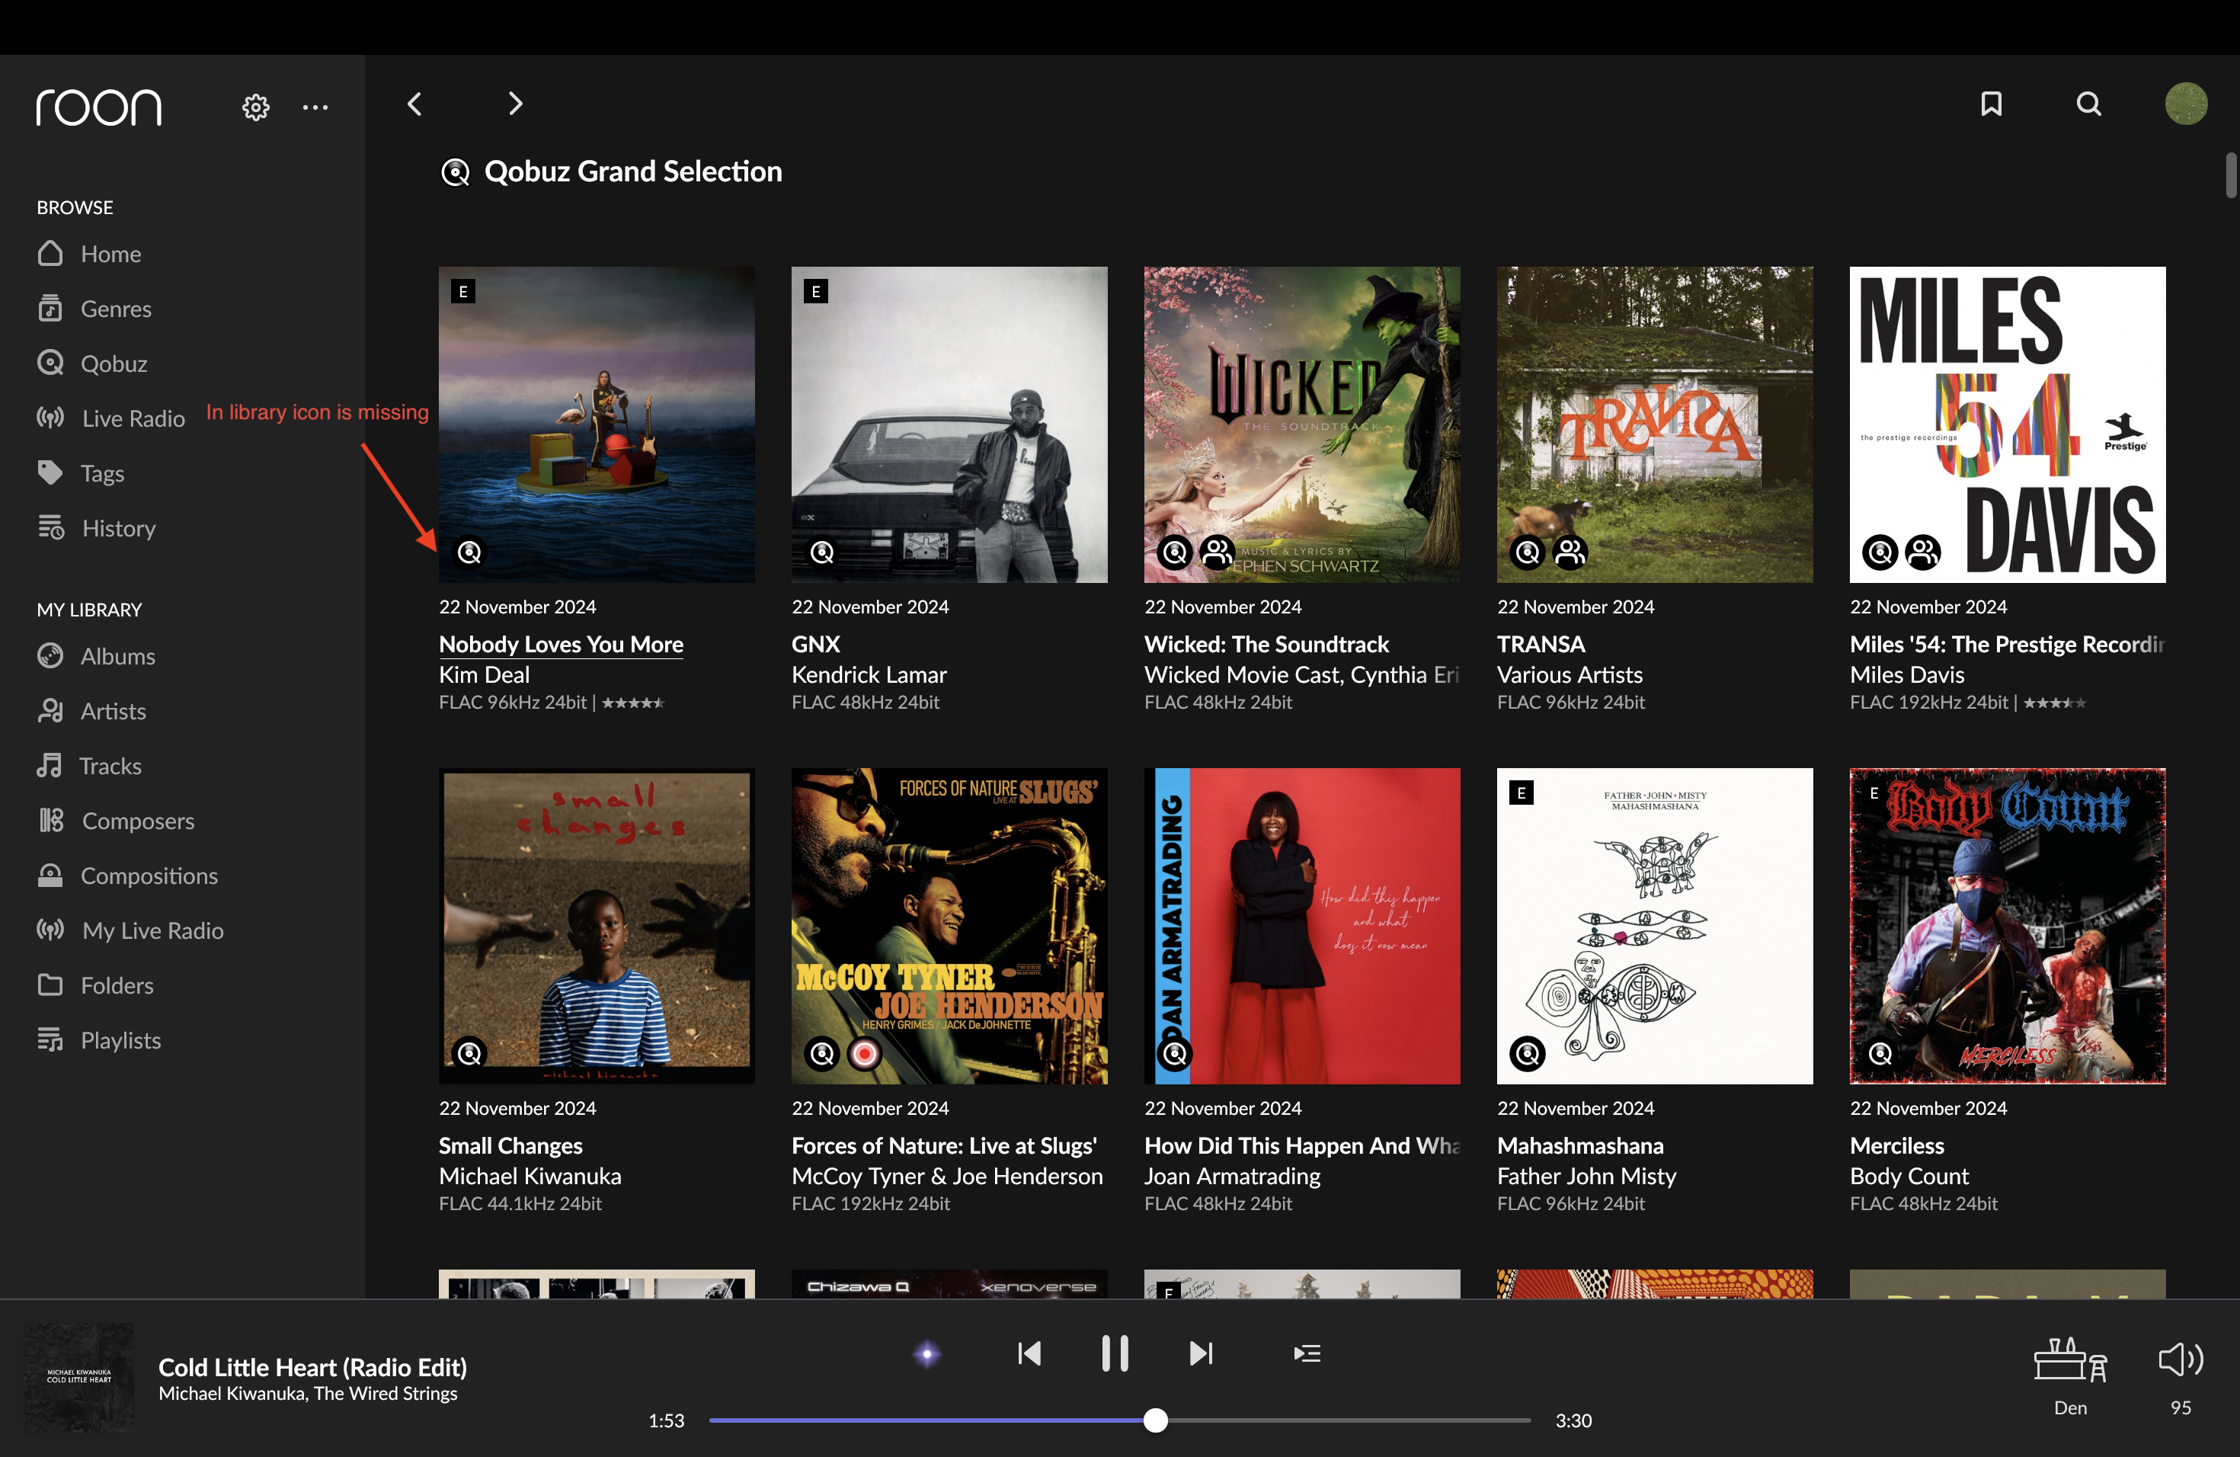Seek using the playback progress slider

(x=1120, y=1420)
